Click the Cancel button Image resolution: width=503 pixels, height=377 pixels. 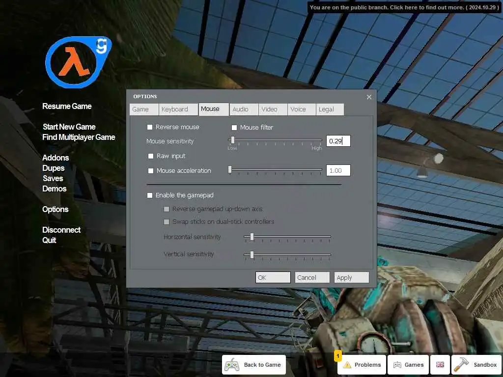pos(312,278)
